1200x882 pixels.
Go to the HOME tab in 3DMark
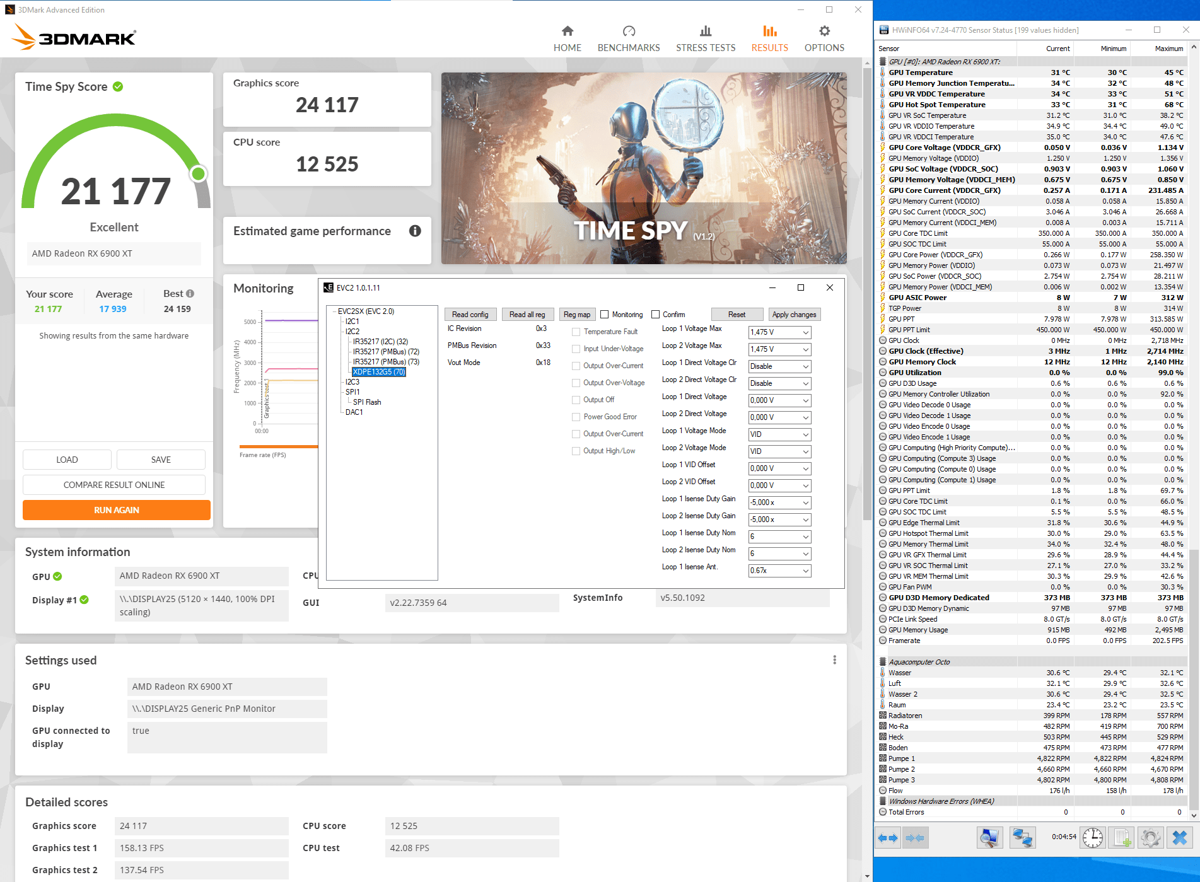[568, 38]
